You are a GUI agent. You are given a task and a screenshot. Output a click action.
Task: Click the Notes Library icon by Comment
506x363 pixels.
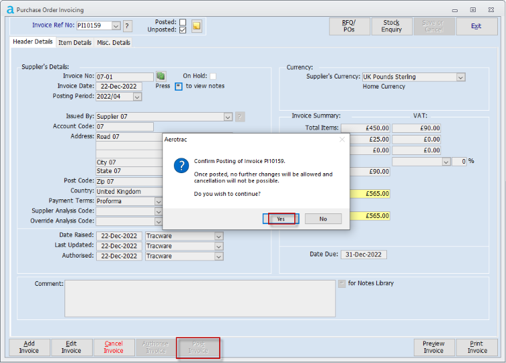click(x=342, y=283)
